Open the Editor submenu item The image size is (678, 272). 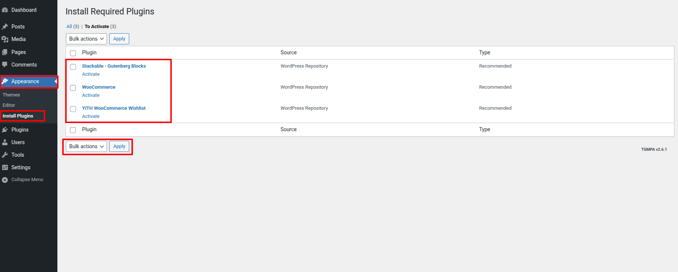(9, 105)
